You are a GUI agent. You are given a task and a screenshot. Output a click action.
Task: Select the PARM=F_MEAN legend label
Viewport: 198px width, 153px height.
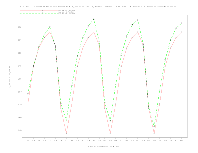pyautogui.click(x=67, y=13)
